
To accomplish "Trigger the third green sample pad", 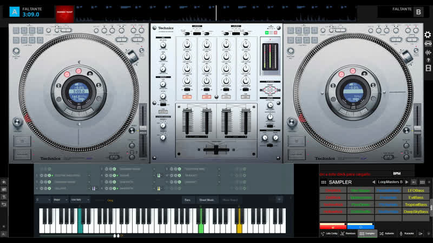I will (360, 205).
